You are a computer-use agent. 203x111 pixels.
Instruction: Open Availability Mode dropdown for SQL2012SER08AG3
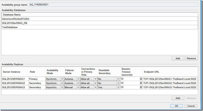coord(62,87)
